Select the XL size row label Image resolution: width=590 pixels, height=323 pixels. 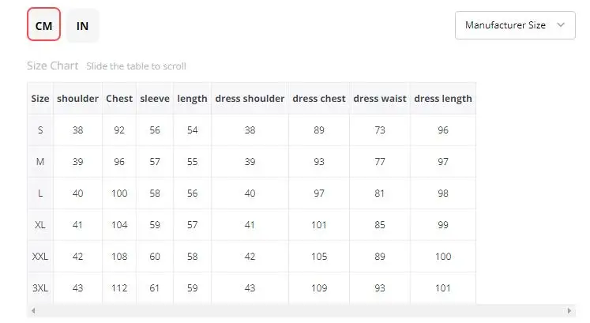pos(40,225)
